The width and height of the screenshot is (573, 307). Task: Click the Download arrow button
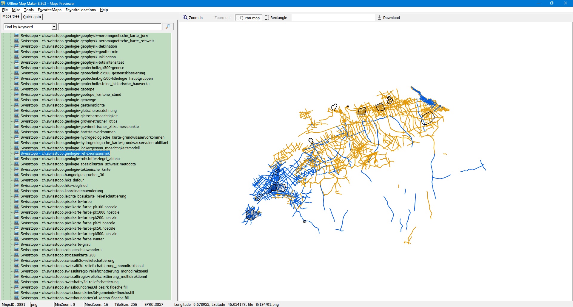(x=389, y=18)
